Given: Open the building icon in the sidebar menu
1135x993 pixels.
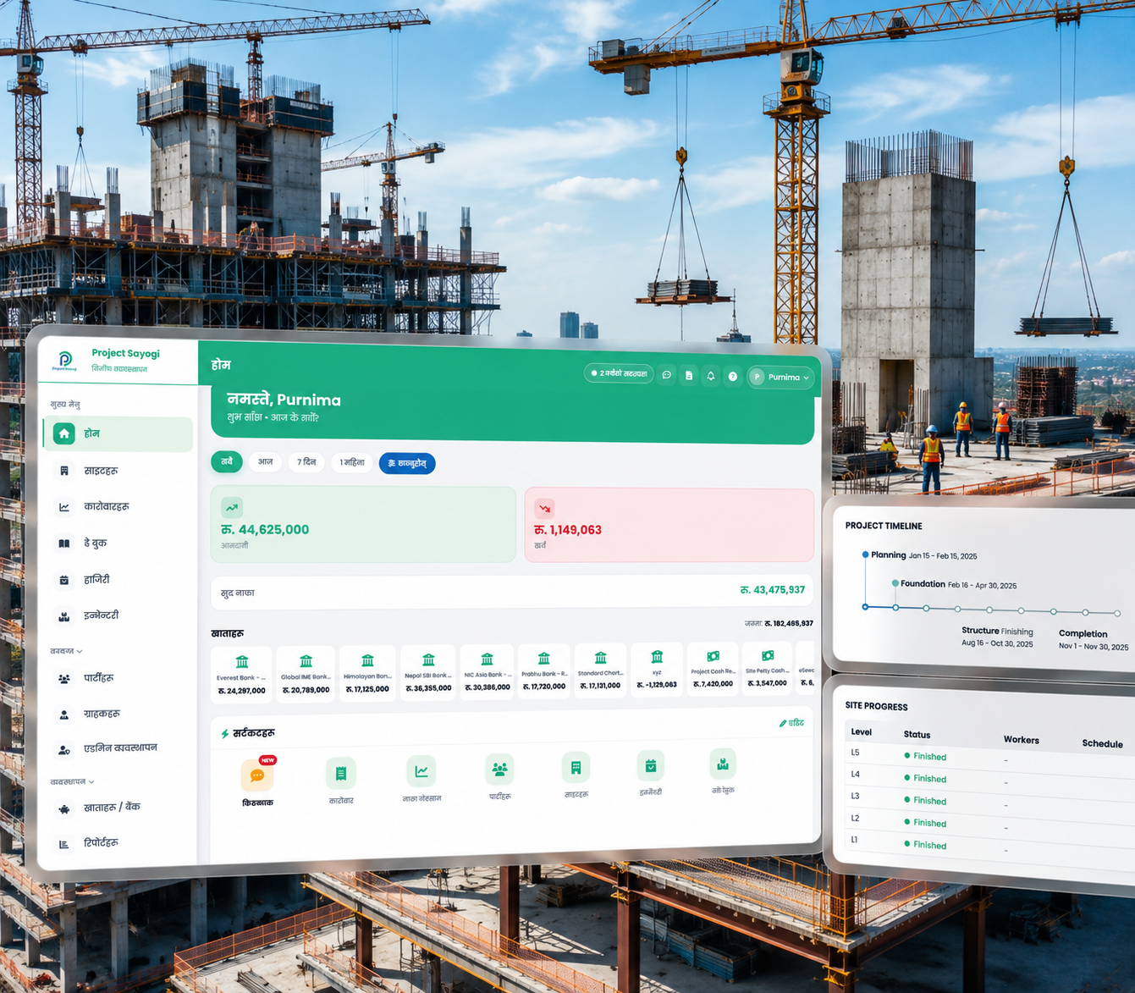Looking at the screenshot, I should 64,471.
